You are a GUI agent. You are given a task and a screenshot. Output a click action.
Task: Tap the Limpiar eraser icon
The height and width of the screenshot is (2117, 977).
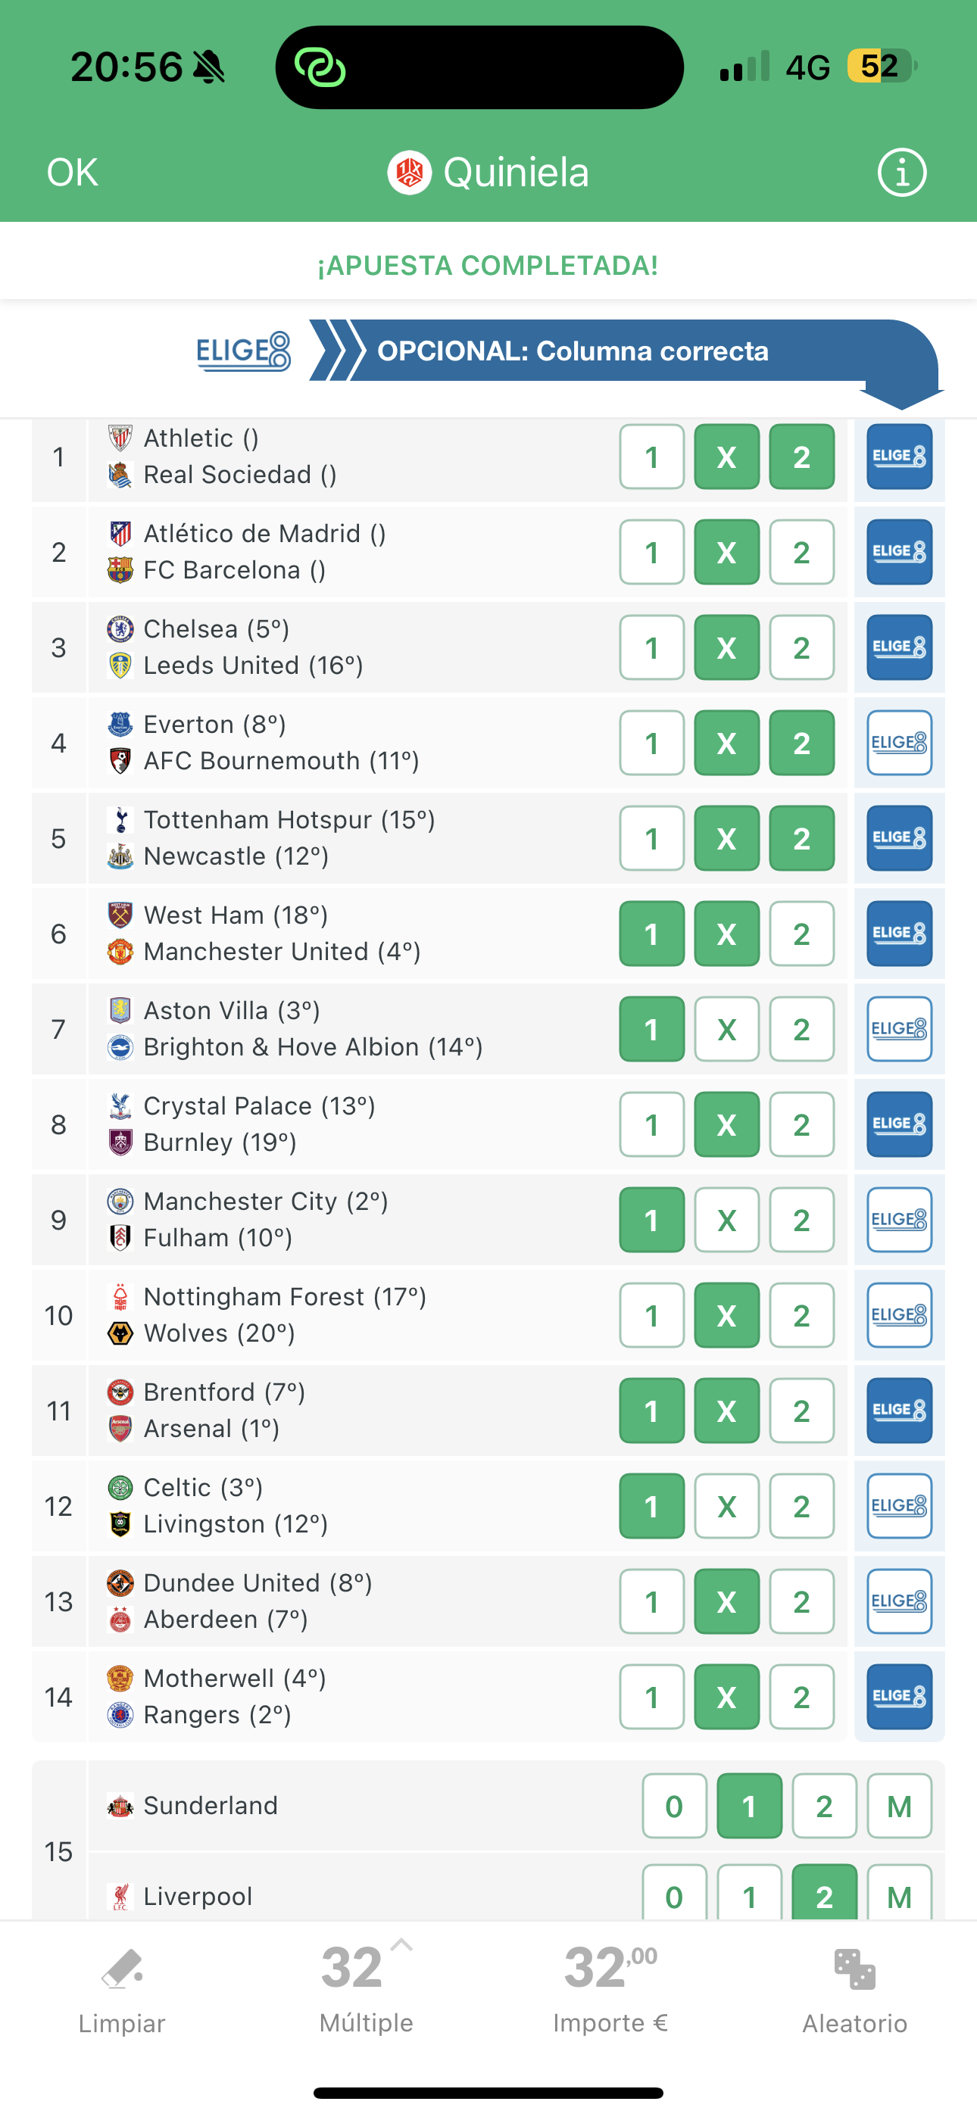[122, 1970]
